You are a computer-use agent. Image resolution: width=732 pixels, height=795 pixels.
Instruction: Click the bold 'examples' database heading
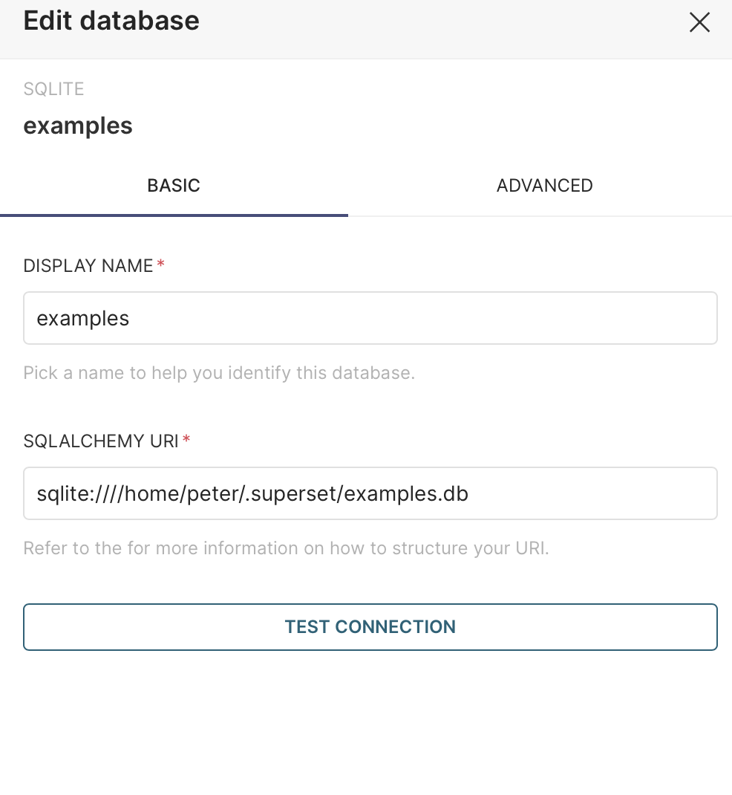78,126
